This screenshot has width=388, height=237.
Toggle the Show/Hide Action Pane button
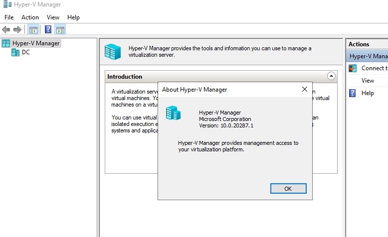[60, 29]
